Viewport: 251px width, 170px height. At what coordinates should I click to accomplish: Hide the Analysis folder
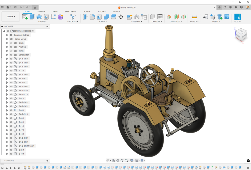11,47
